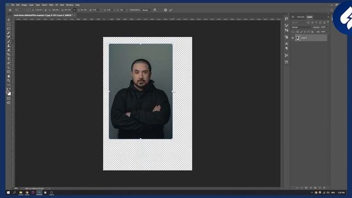Select the Hand tool
The image size is (352, 198).
pyautogui.click(x=9, y=76)
